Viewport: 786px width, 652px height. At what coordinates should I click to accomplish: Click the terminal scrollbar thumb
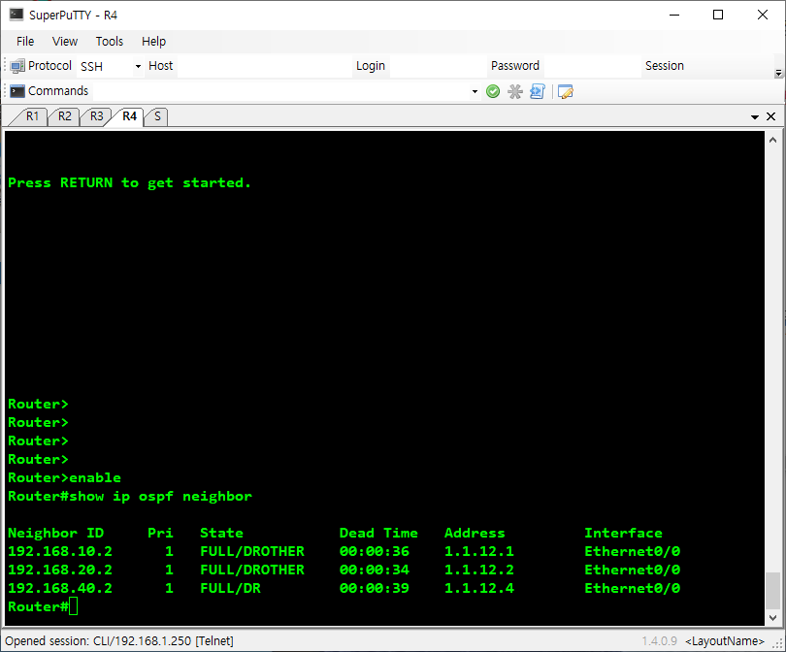click(x=772, y=590)
